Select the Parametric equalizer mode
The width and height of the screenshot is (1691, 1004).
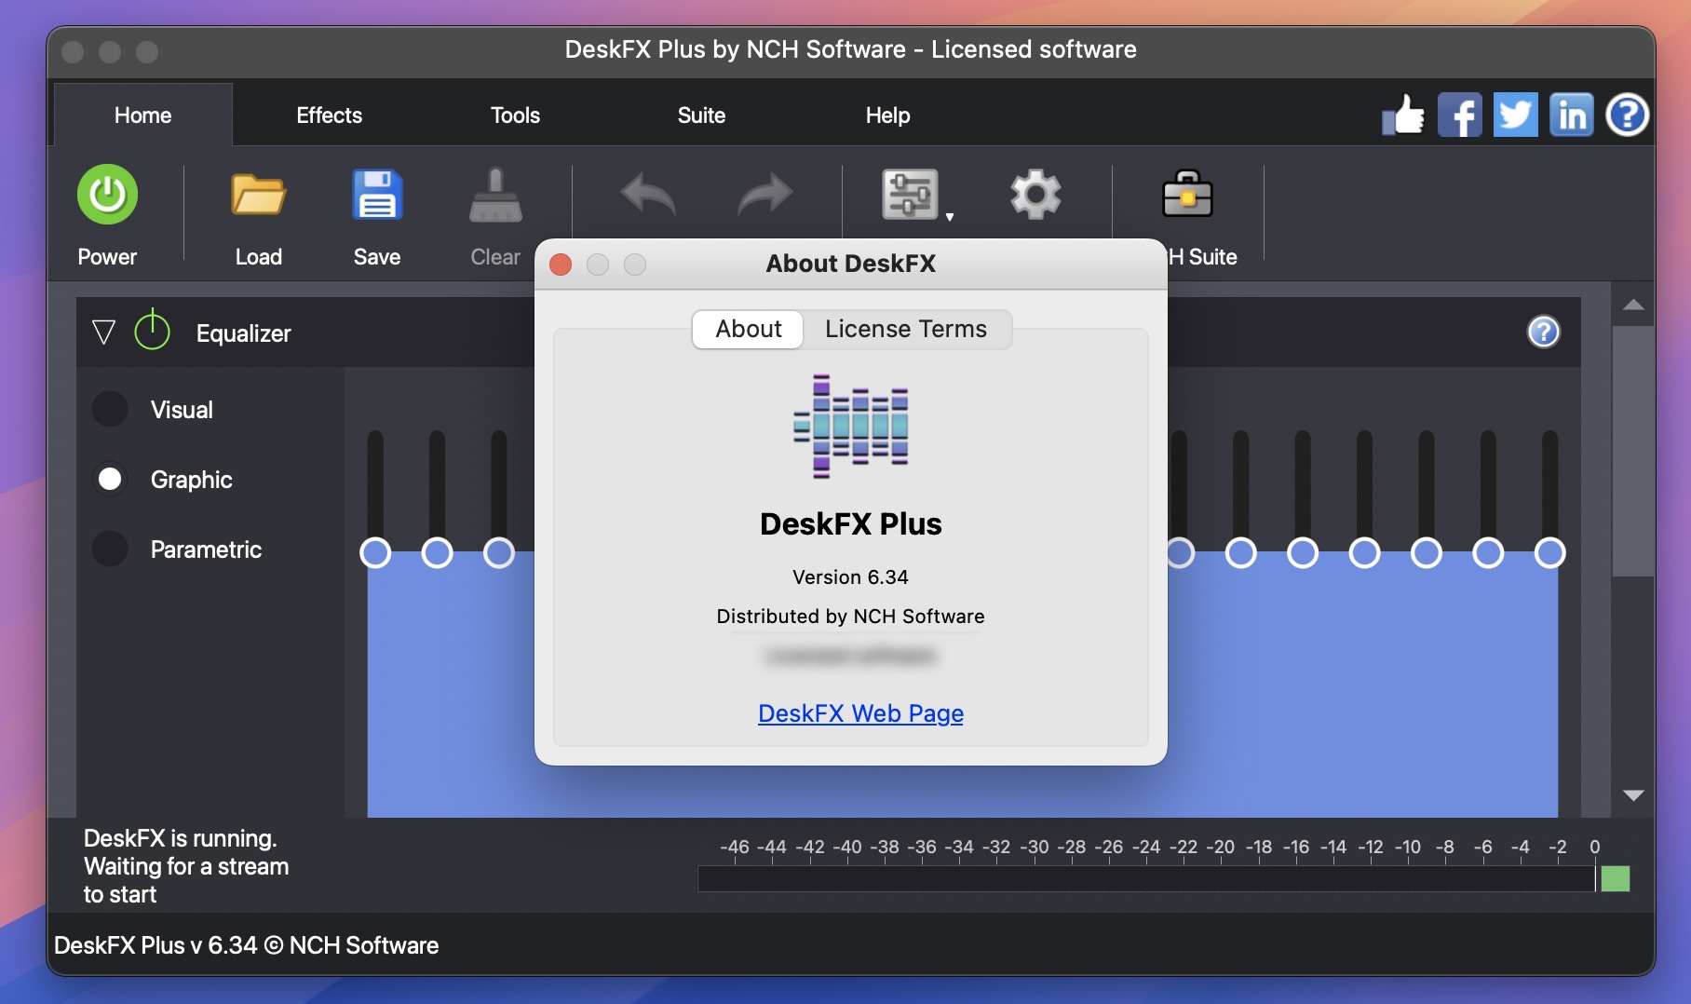point(110,549)
